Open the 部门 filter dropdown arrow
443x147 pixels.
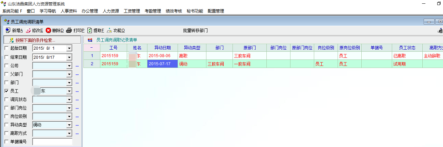69,82
